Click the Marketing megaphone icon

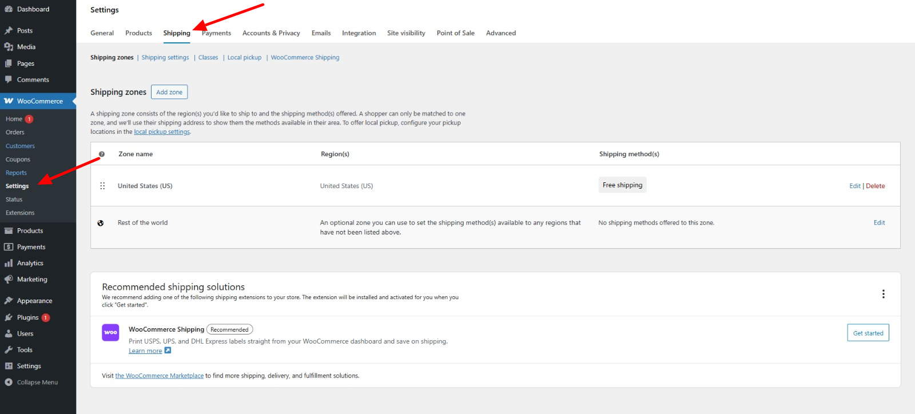(9, 280)
